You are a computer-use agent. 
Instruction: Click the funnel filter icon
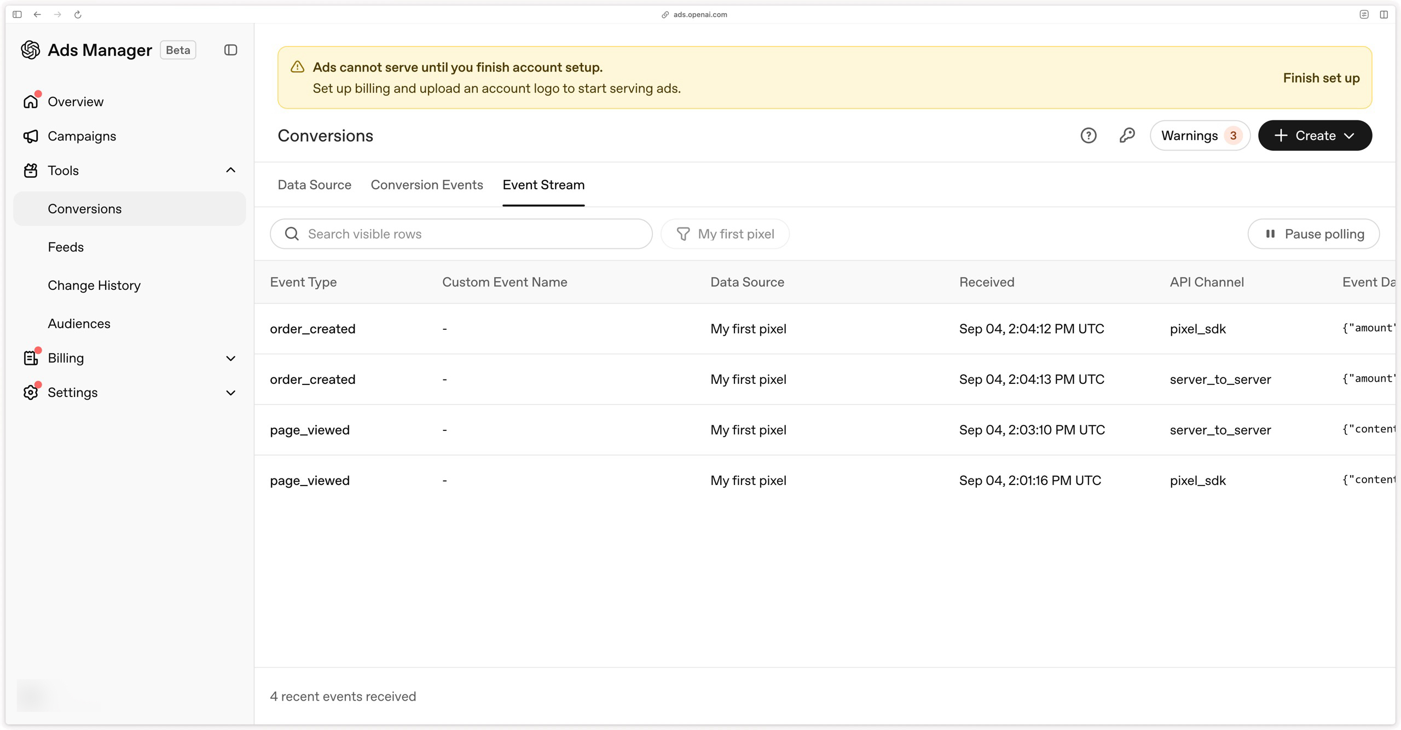click(x=683, y=234)
